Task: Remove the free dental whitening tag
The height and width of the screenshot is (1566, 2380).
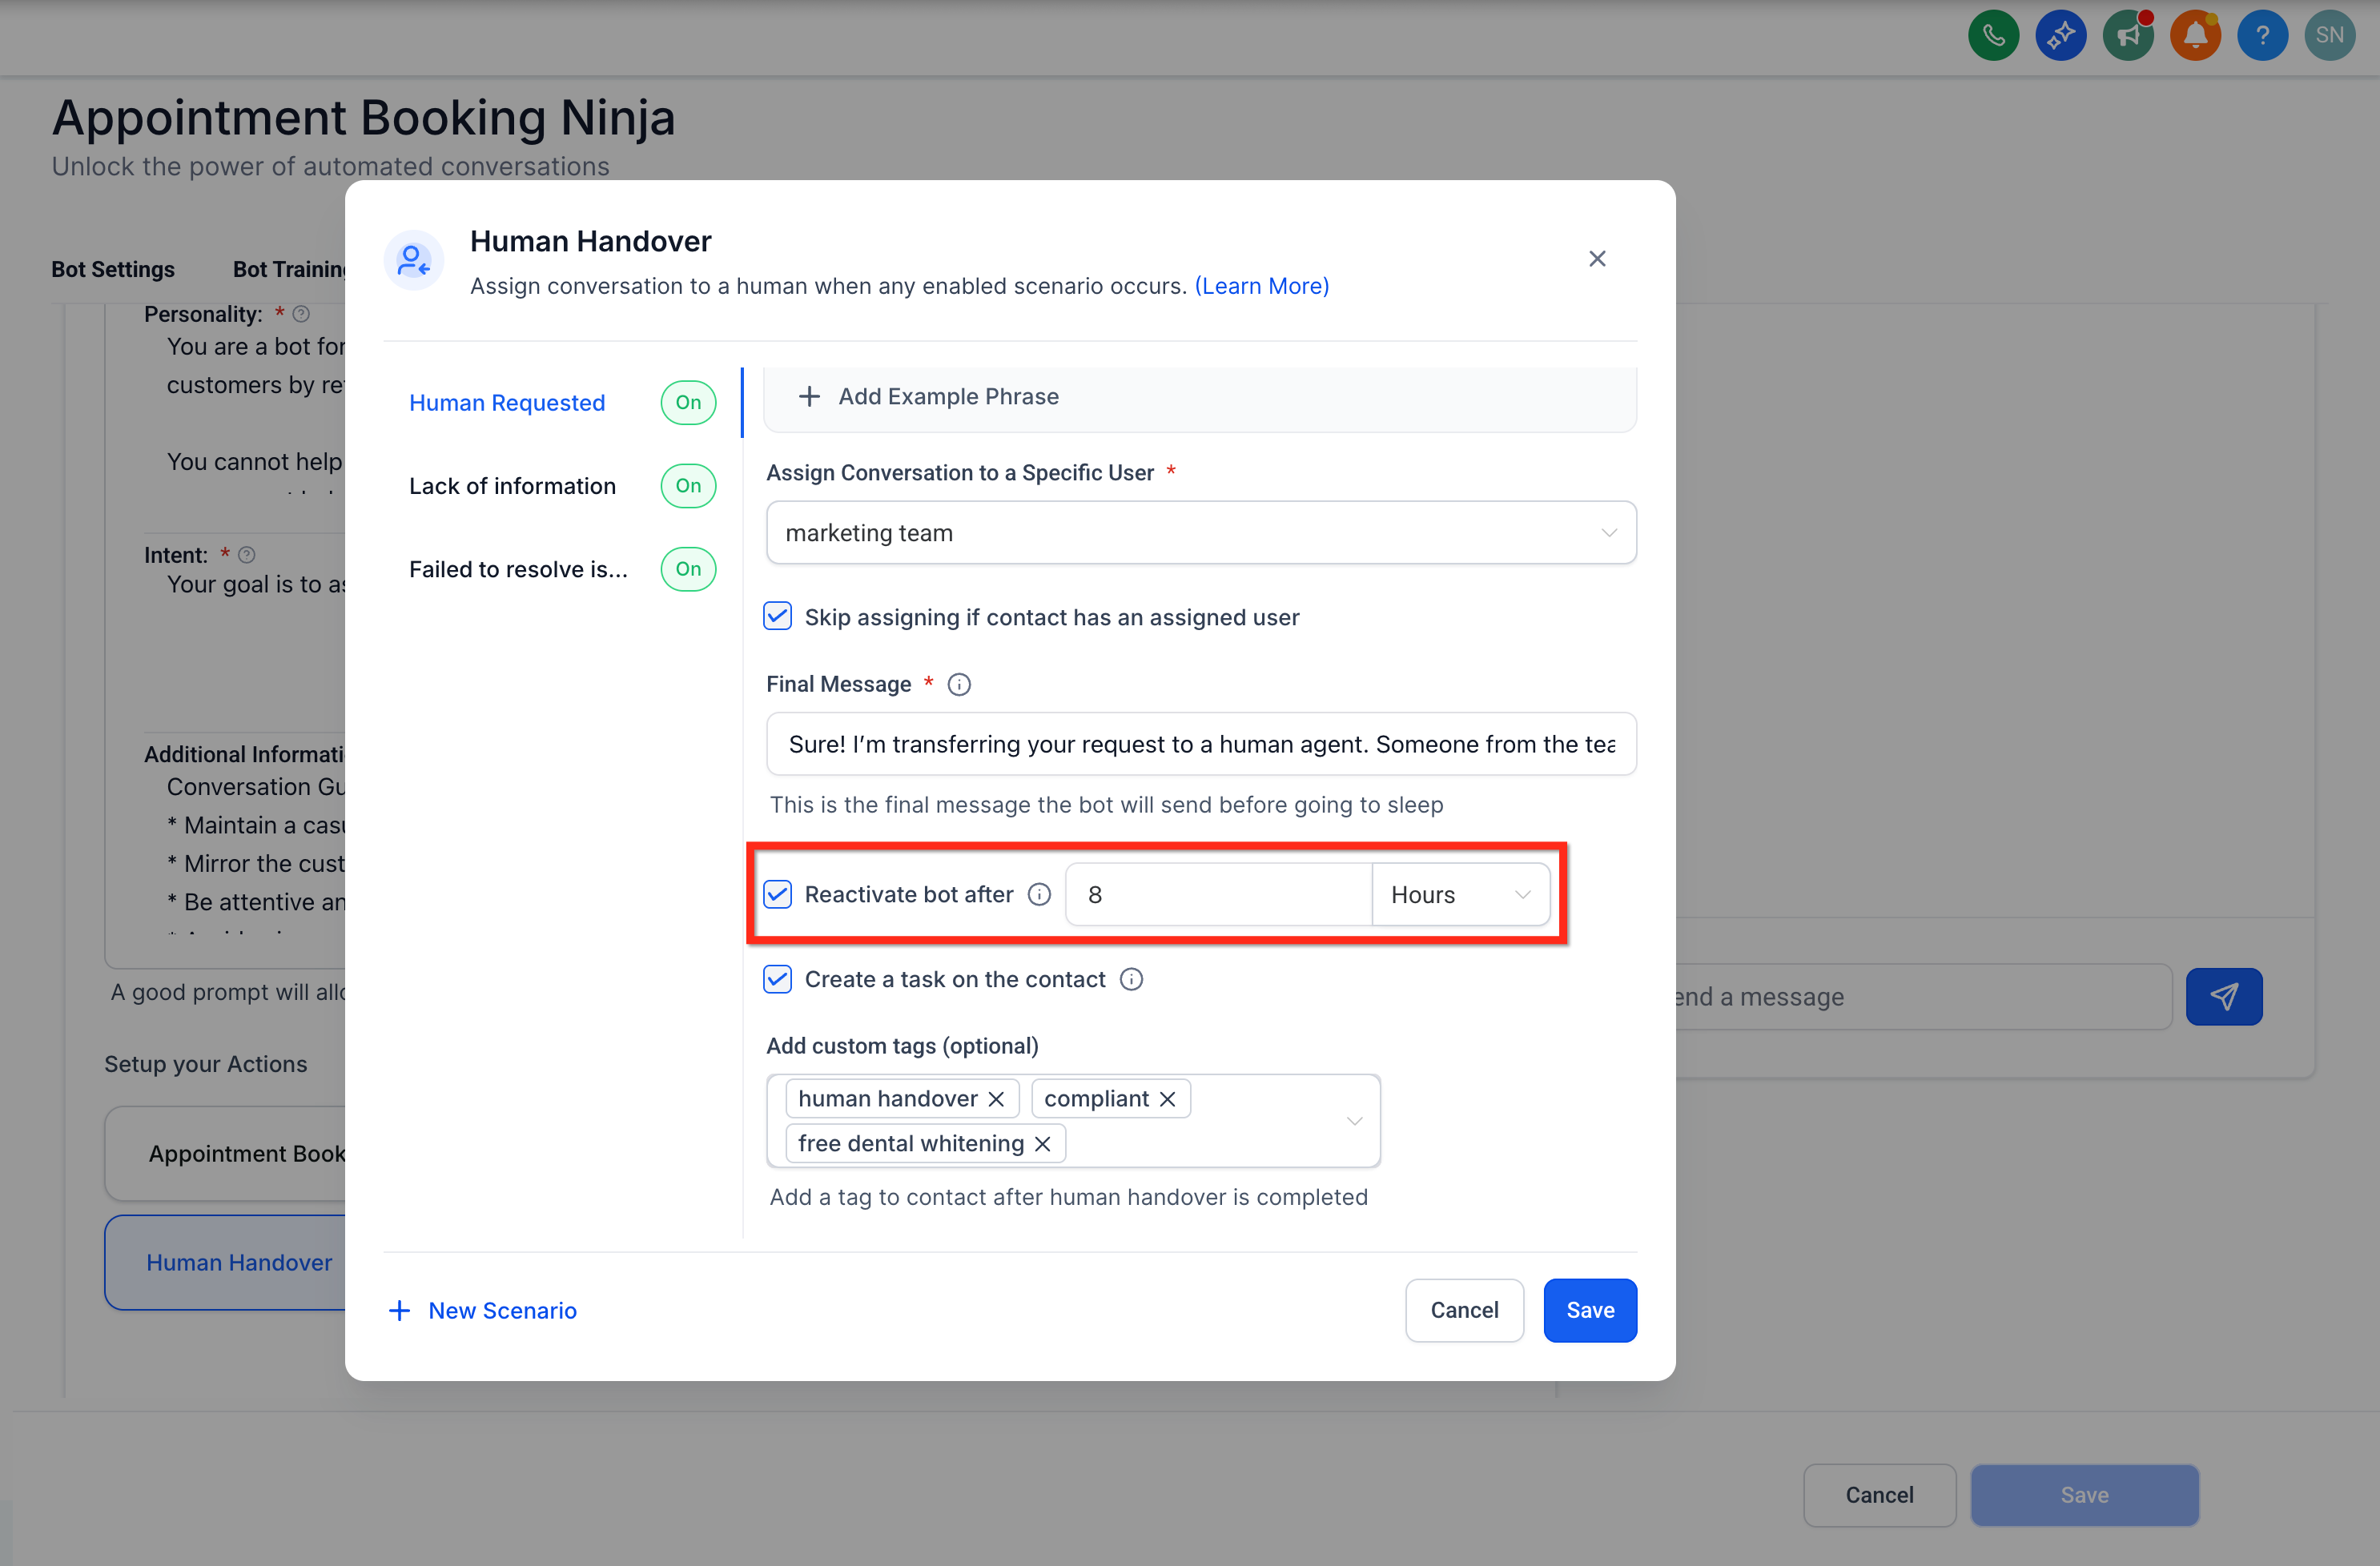Action: coord(1042,1144)
